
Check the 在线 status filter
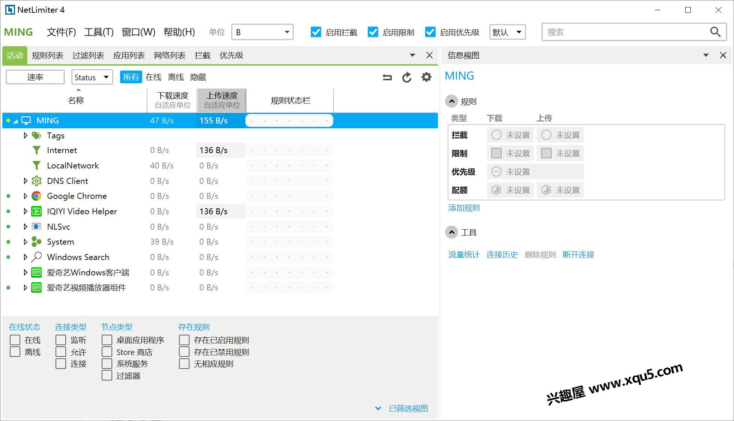tap(15, 340)
